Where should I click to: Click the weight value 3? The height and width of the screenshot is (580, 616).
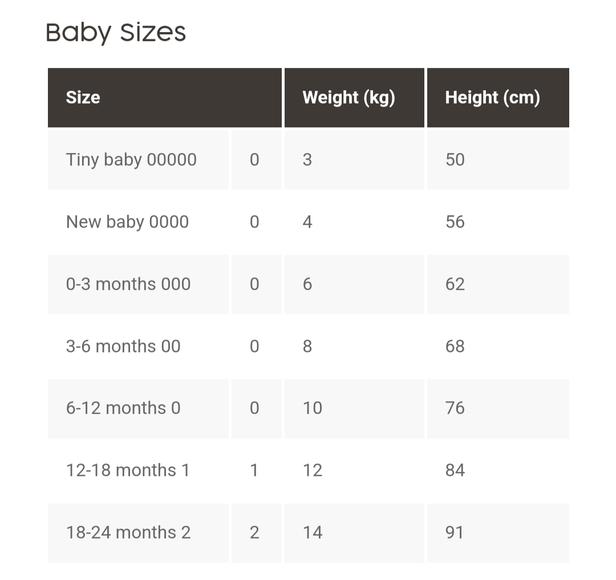[x=307, y=160]
